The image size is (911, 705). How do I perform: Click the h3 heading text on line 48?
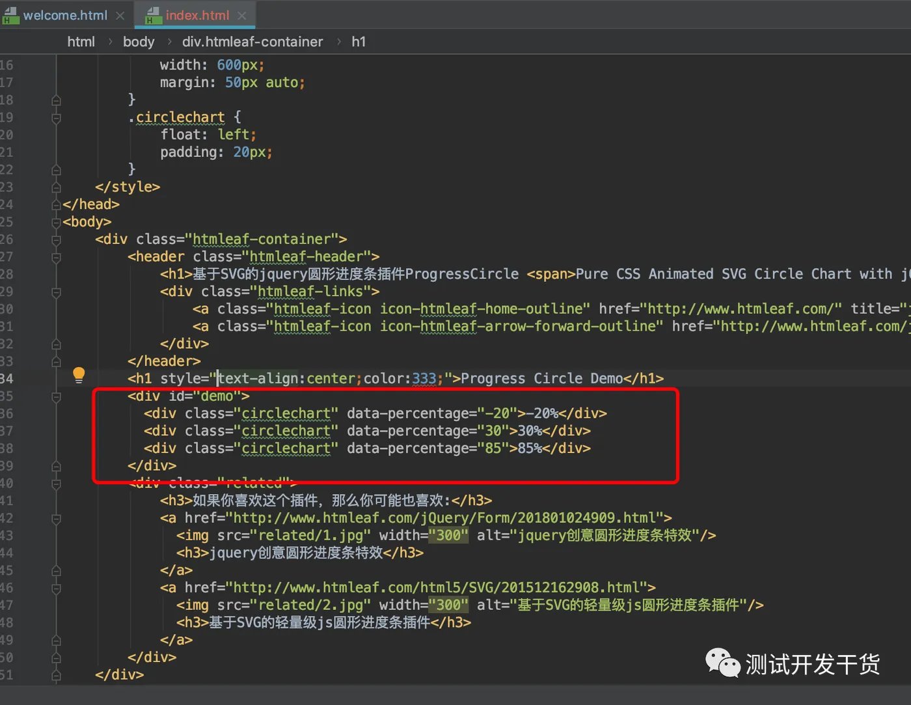(x=320, y=622)
